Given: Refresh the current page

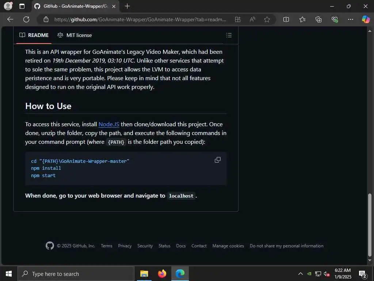Looking at the screenshot, I should click(x=26, y=19).
